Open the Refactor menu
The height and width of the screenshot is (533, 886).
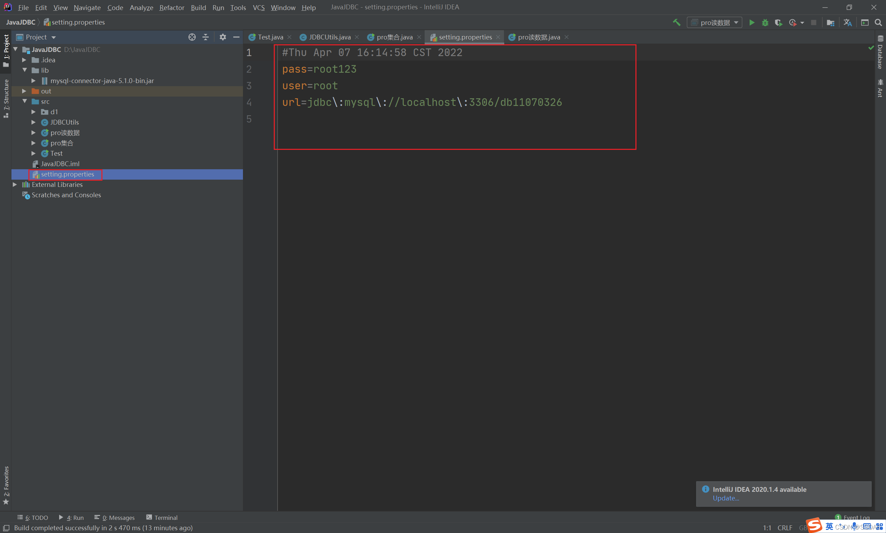(172, 7)
